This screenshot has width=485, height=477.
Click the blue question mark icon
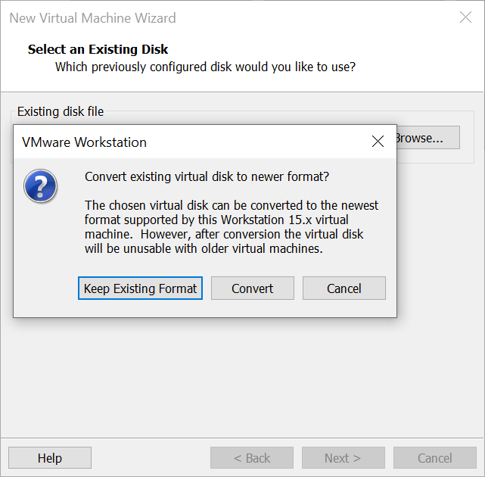tap(40, 185)
